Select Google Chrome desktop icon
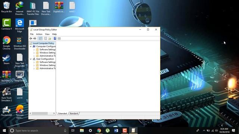 (x=6, y=43)
